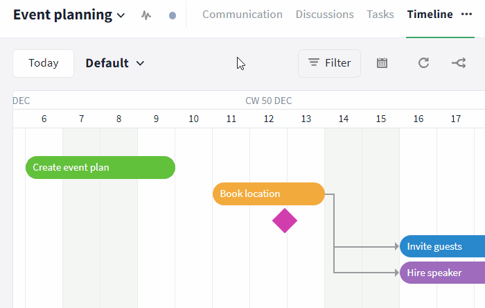Open the Default view dropdown
This screenshot has width=485, height=308.
click(x=115, y=63)
